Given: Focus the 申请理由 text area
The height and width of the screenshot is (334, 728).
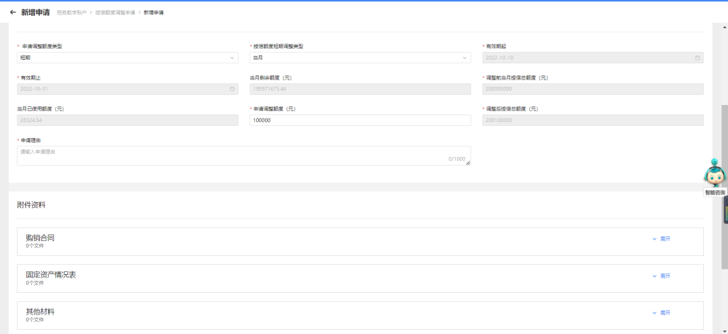Looking at the screenshot, I should point(244,156).
